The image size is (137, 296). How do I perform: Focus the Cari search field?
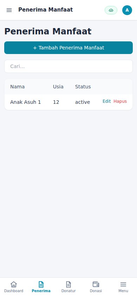tap(68, 66)
